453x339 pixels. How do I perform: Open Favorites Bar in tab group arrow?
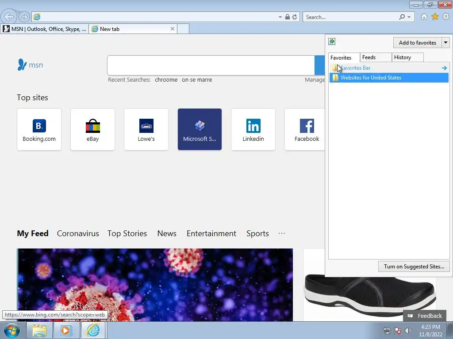pyautogui.click(x=444, y=68)
